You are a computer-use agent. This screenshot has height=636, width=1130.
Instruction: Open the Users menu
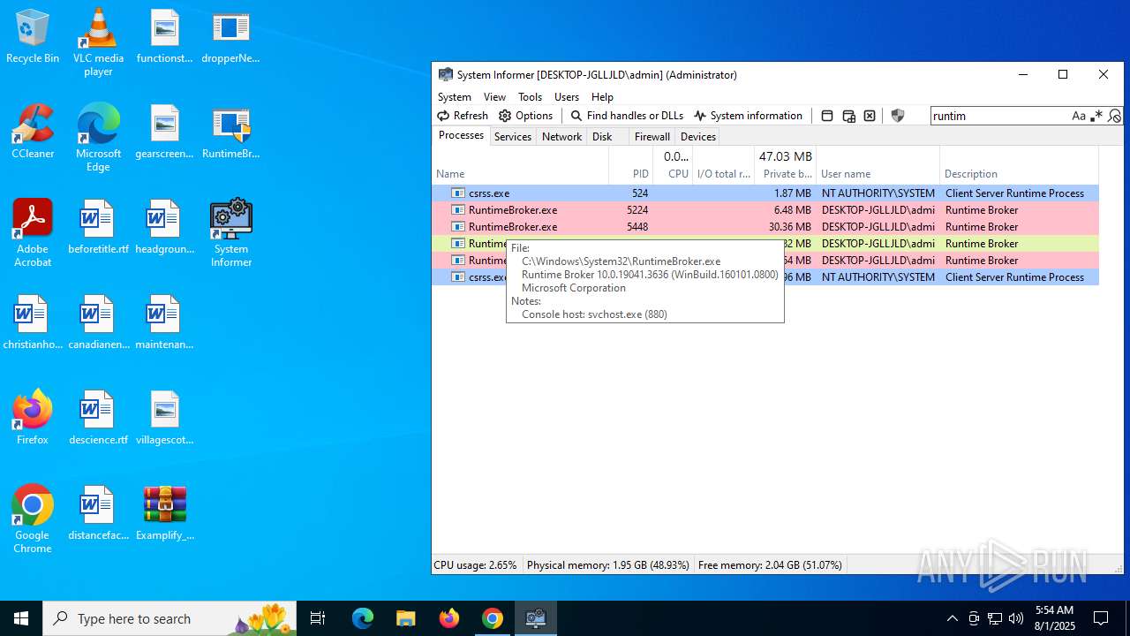(567, 97)
